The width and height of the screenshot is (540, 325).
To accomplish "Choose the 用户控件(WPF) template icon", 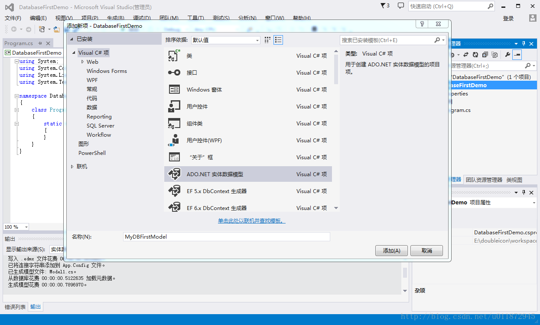I will (x=174, y=140).
